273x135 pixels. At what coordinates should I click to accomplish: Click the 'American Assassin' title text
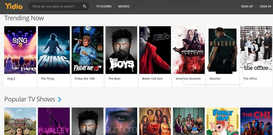coord(188,79)
